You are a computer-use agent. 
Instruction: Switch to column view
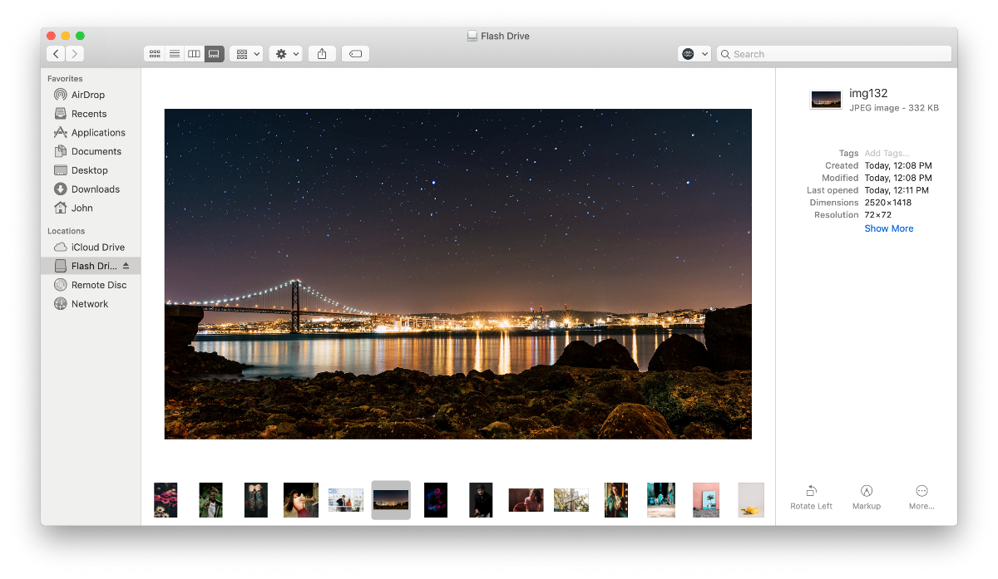[194, 54]
